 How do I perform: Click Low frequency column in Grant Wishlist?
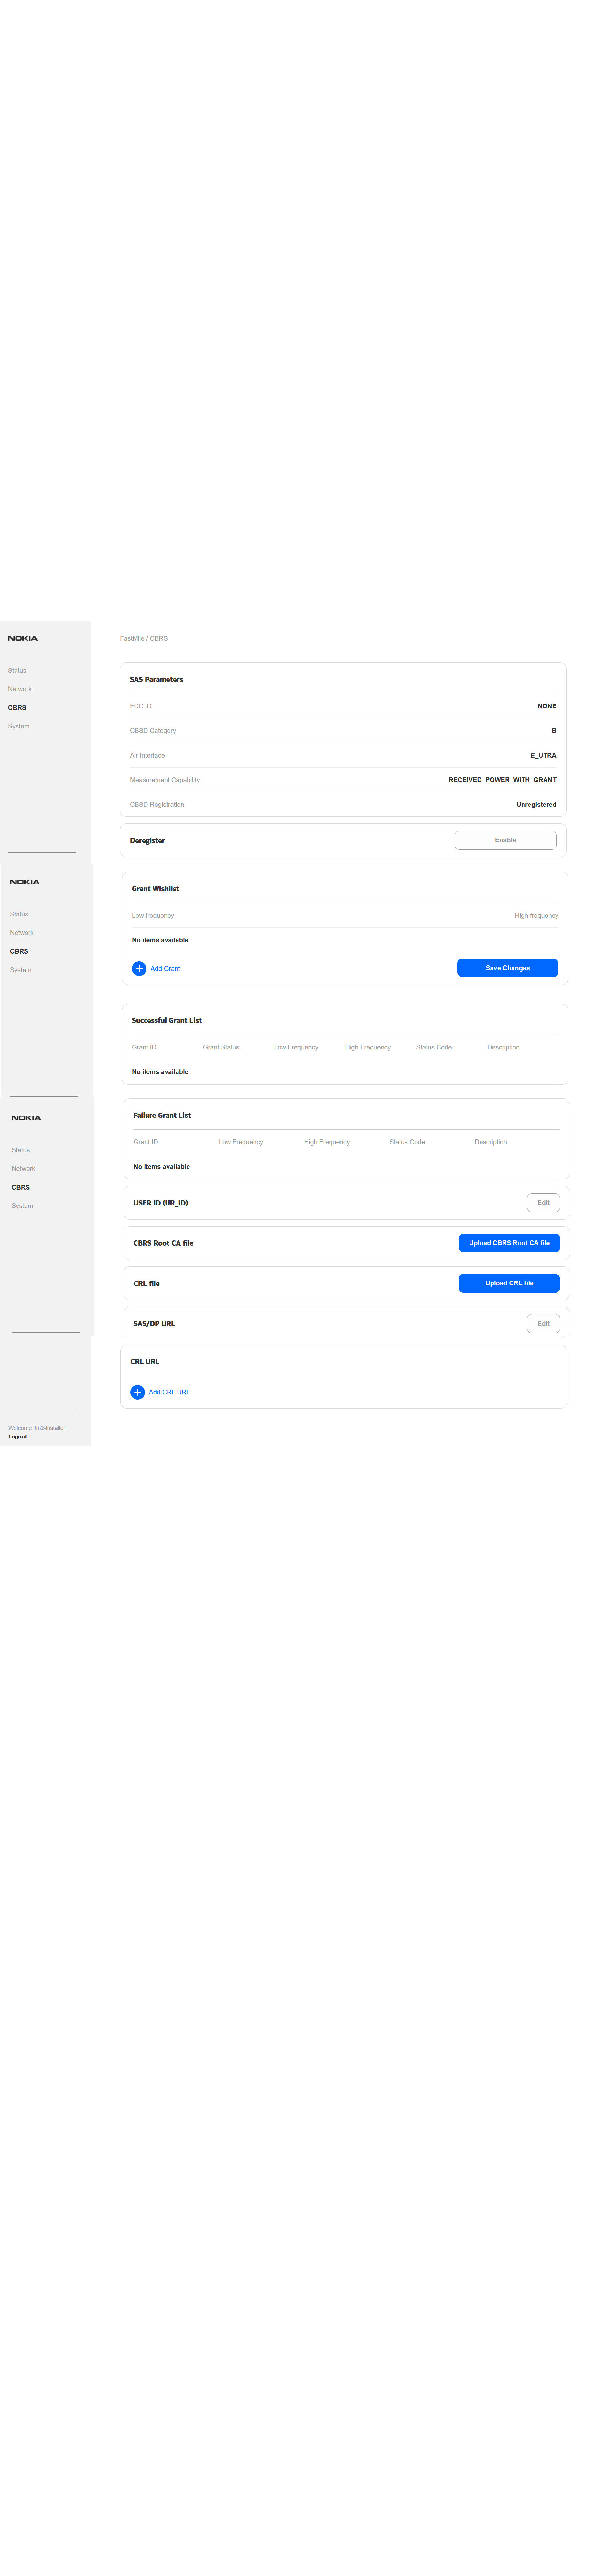(153, 916)
